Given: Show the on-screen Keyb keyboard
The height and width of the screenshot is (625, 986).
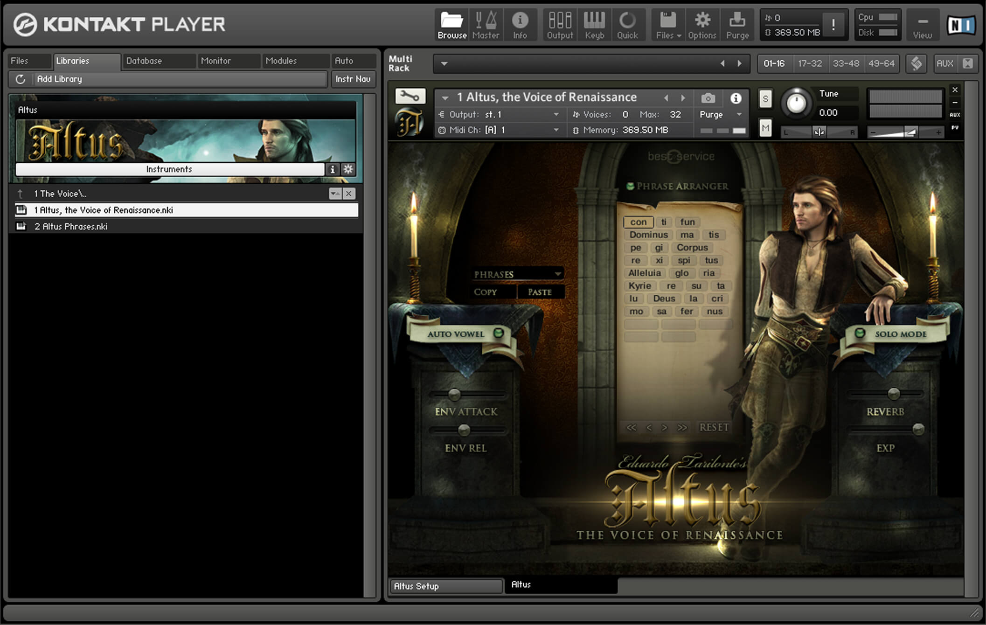Looking at the screenshot, I should (594, 25).
